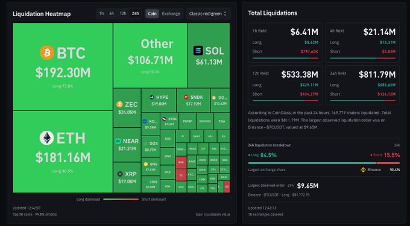The width and height of the screenshot is (410, 226).
Task: Click the 24h Long value $685.66M
Action: tap(386, 85)
